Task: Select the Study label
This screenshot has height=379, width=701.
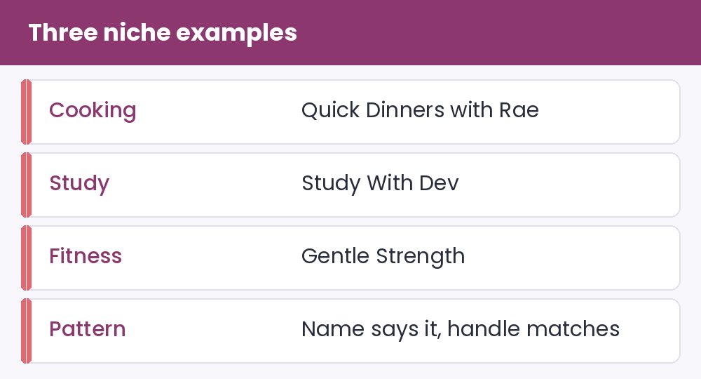Action: click(79, 183)
